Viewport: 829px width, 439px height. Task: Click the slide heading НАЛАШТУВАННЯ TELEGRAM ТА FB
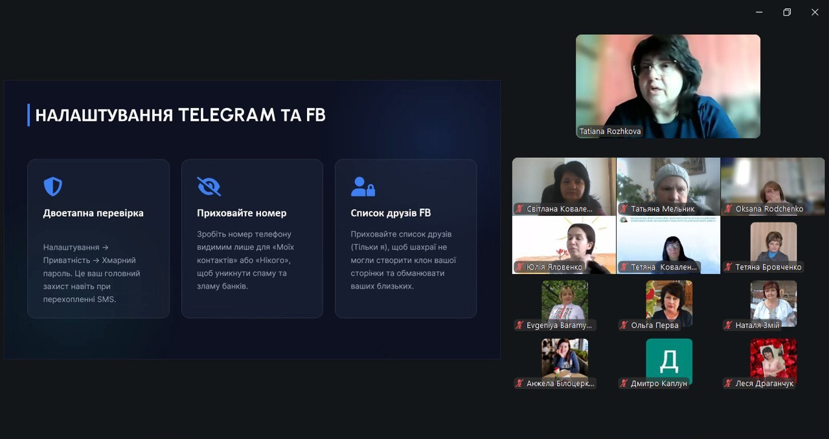click(180, 115)
